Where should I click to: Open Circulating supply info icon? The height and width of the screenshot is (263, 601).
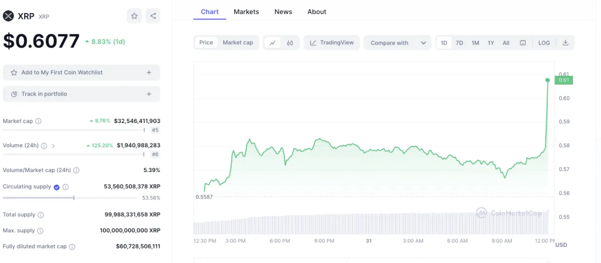pyautogui.click(x=66, y=187)
